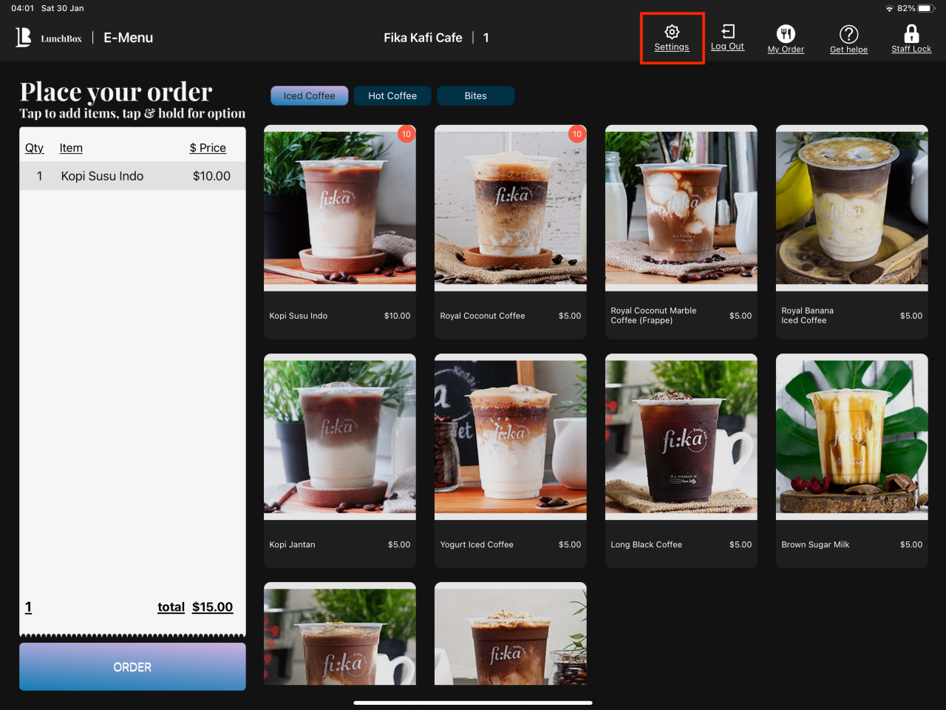Activate the Staff Lock padlock icon
The image size is (946, 710).
(x=911, y=33)
